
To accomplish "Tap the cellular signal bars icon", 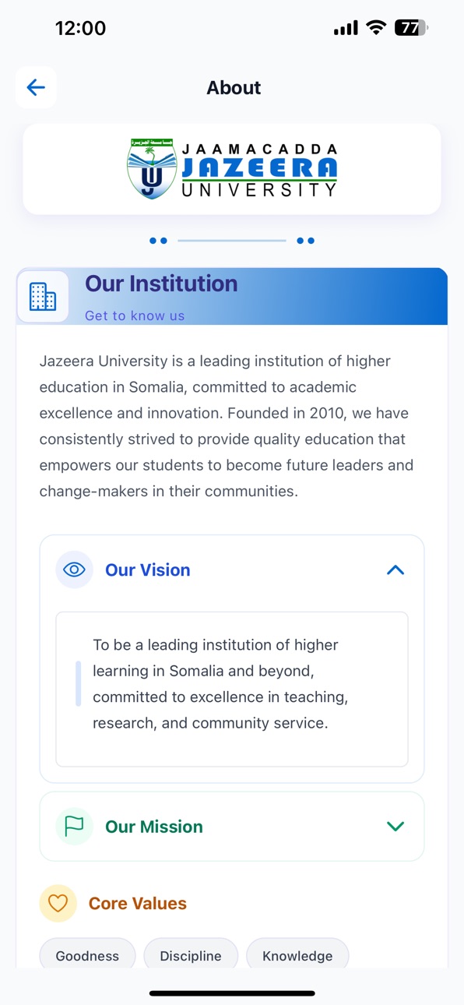I will (346, 29).
